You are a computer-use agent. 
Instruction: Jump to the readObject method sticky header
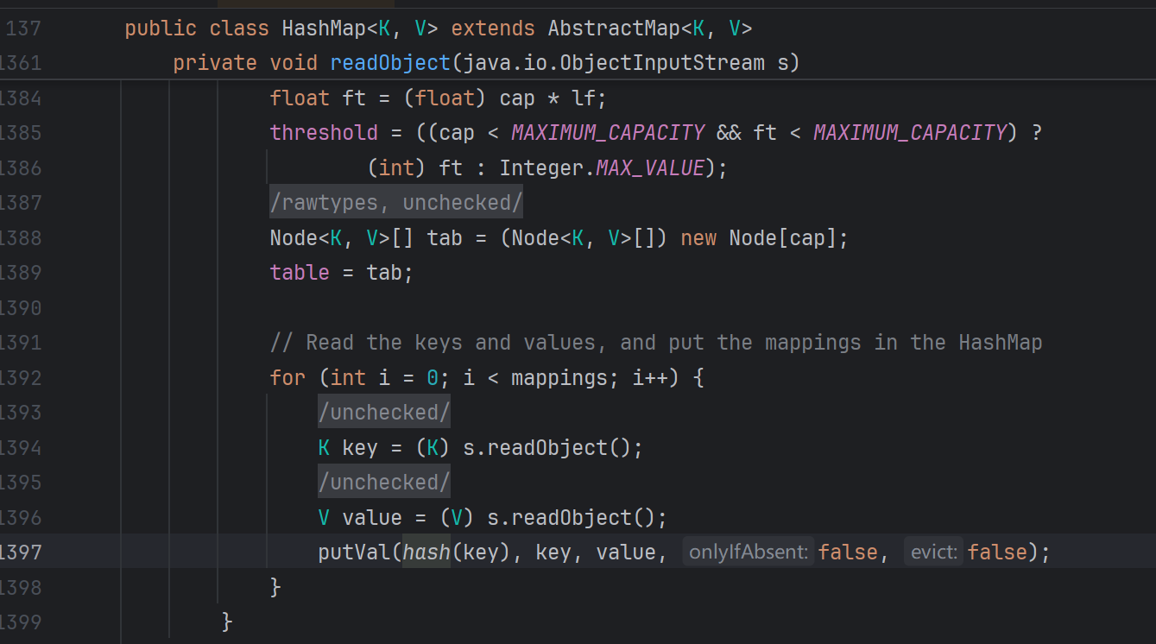pyautogui.click(x=389, y=63)
